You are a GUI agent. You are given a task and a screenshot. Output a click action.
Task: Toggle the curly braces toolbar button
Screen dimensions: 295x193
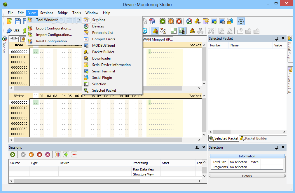(241, 21)
